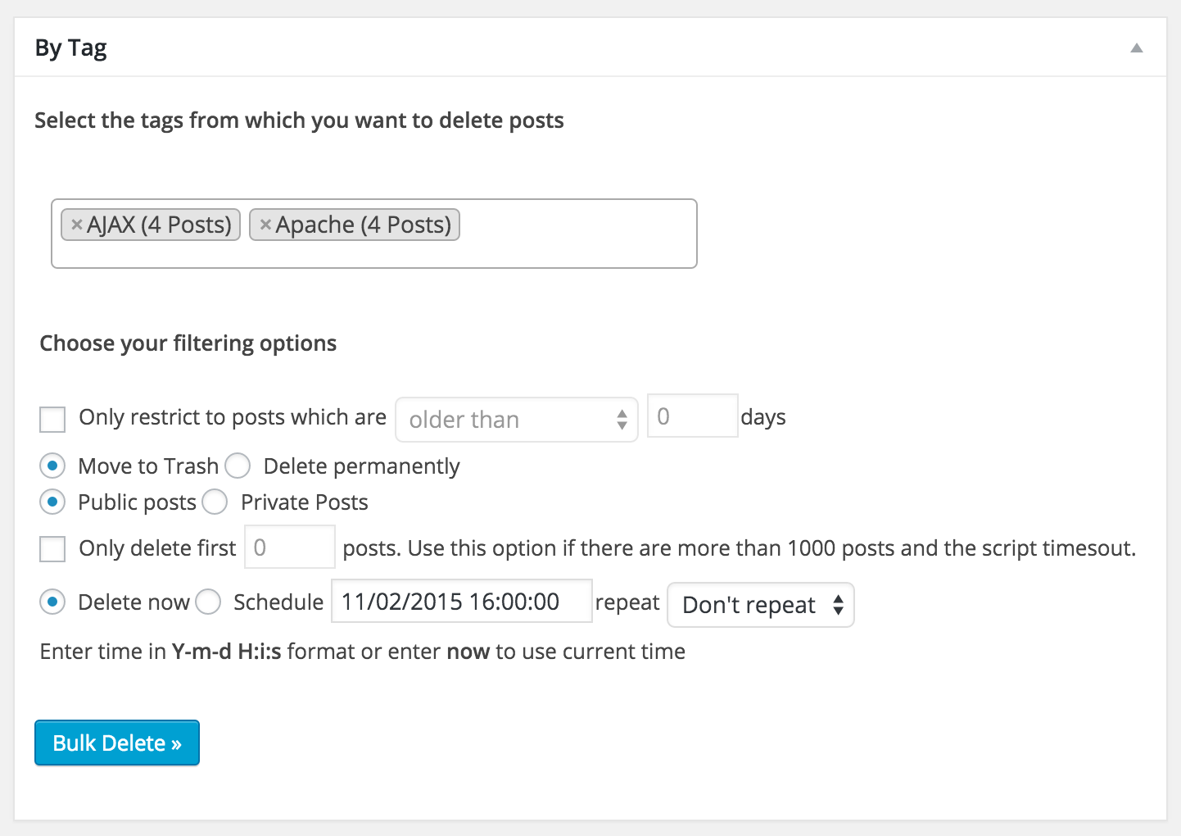Choose the 'Private Posts' radio option

point(215,502)
